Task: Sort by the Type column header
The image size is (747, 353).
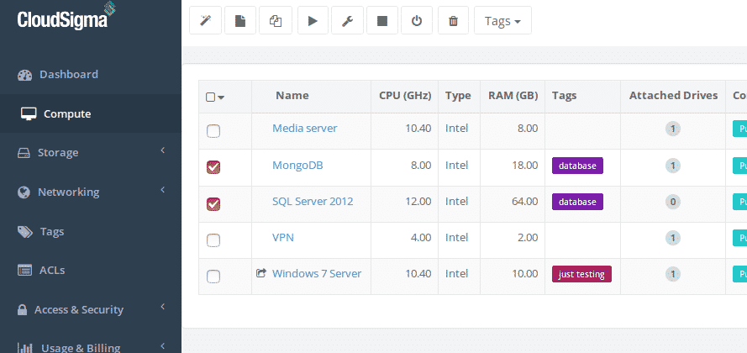Action: click(x=458, y=95)
